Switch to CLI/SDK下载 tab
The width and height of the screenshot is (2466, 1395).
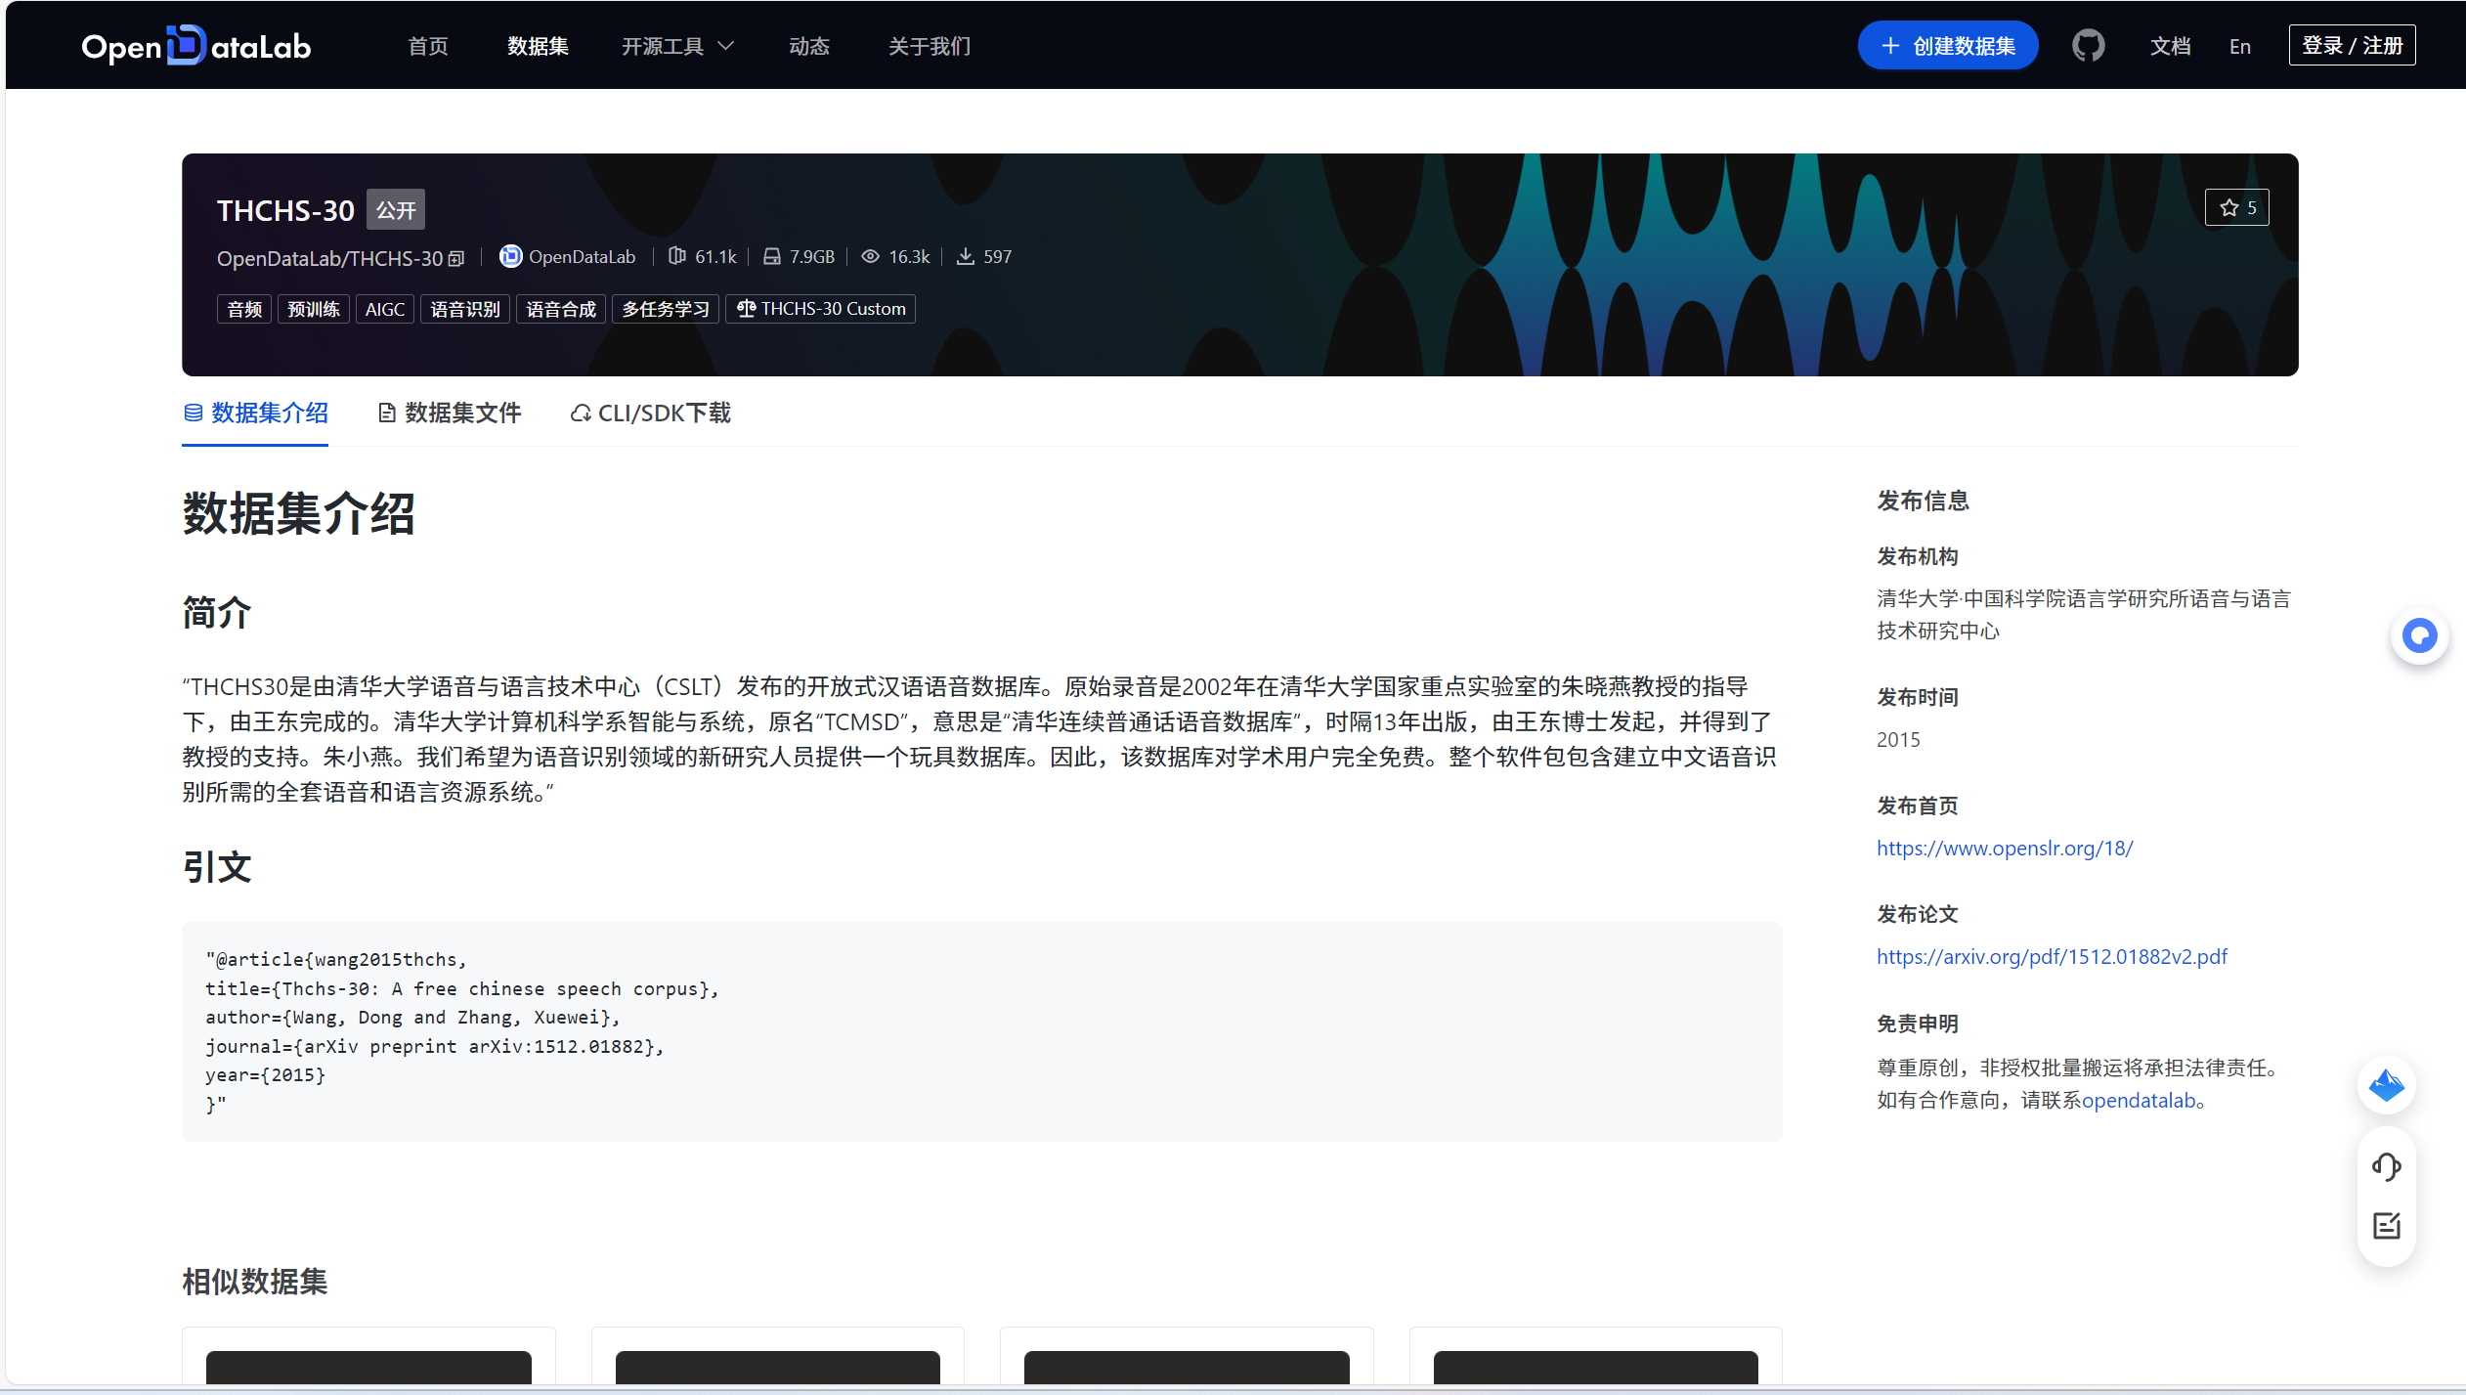(x=651, y=413)
